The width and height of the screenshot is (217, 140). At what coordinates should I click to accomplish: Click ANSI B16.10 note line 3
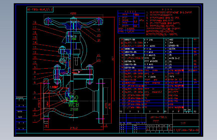pyautogui.click(x=163, y=18)
